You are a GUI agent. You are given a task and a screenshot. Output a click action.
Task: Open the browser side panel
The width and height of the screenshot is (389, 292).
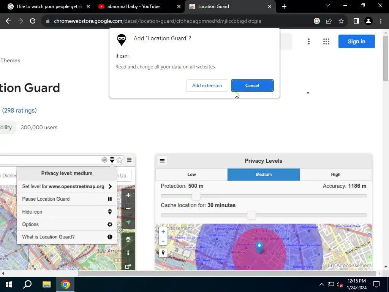tap(356, 21)
